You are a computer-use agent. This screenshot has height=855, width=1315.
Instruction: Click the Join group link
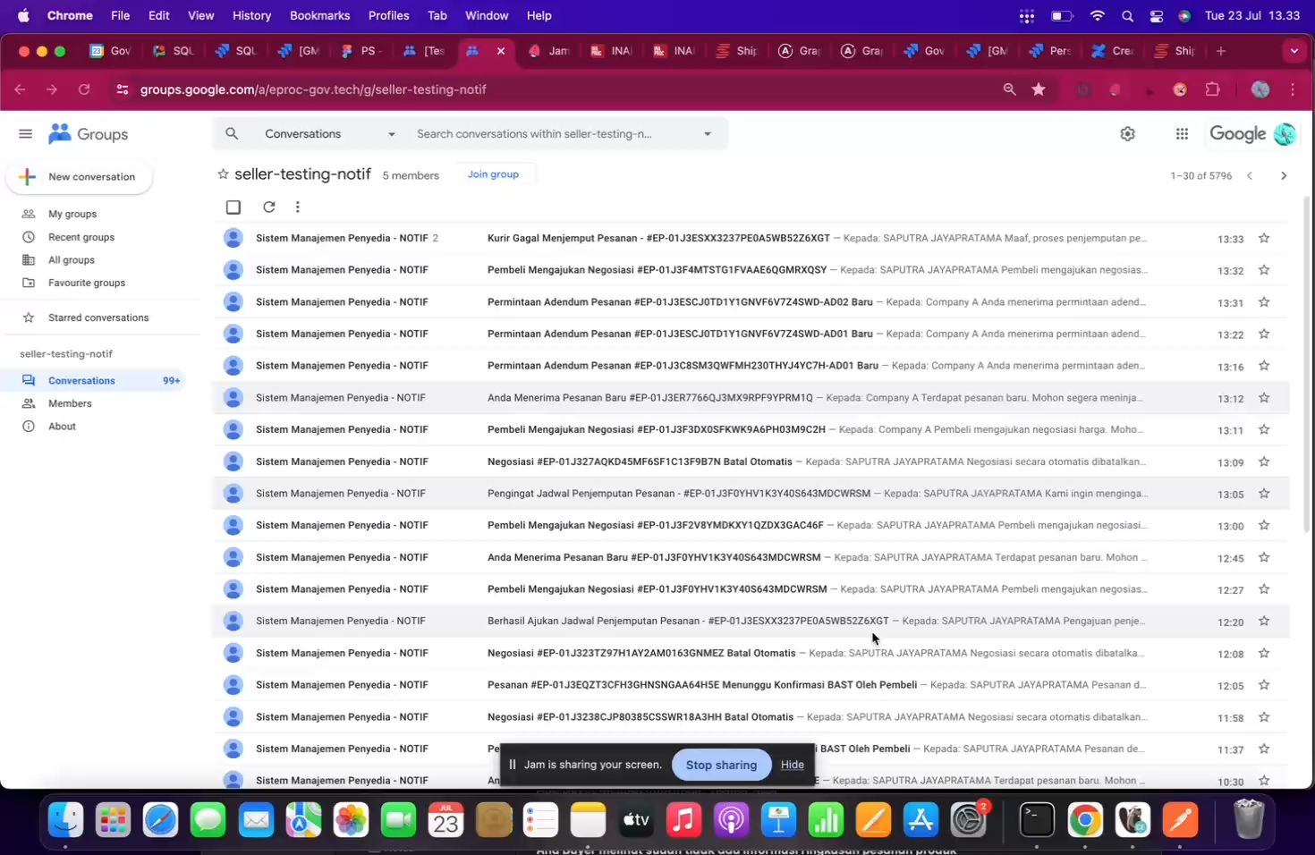(x=492, y=174)
